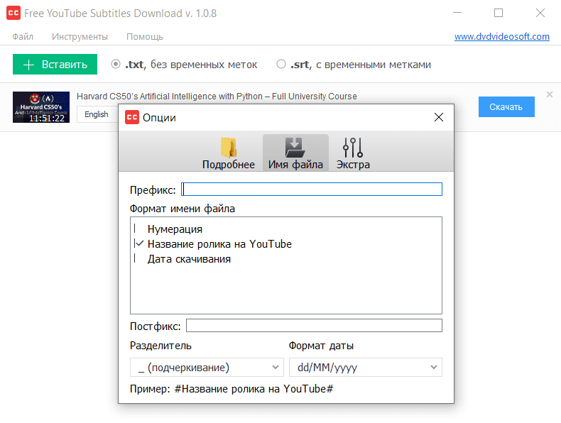The height and width of the screenshot is (423, 561).
Task: Click the main window CC app icon
Action: [x=13, y=13]
